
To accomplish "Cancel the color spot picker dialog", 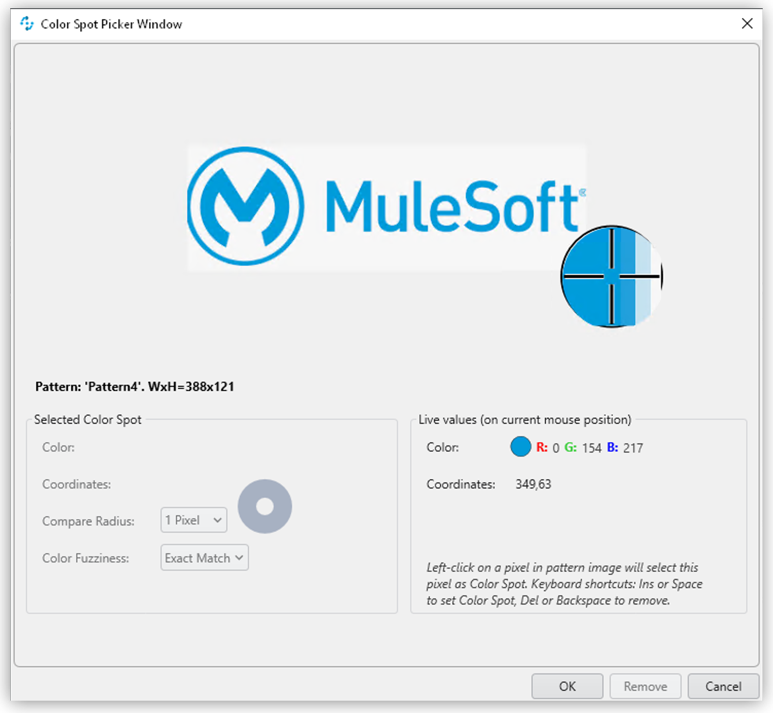I will tap(723, 686).
